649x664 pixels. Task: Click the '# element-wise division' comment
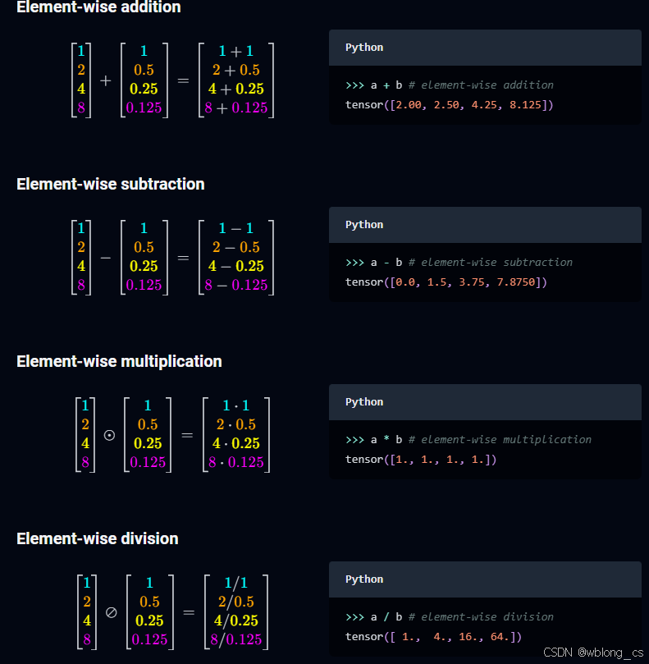tap(481, 617)
